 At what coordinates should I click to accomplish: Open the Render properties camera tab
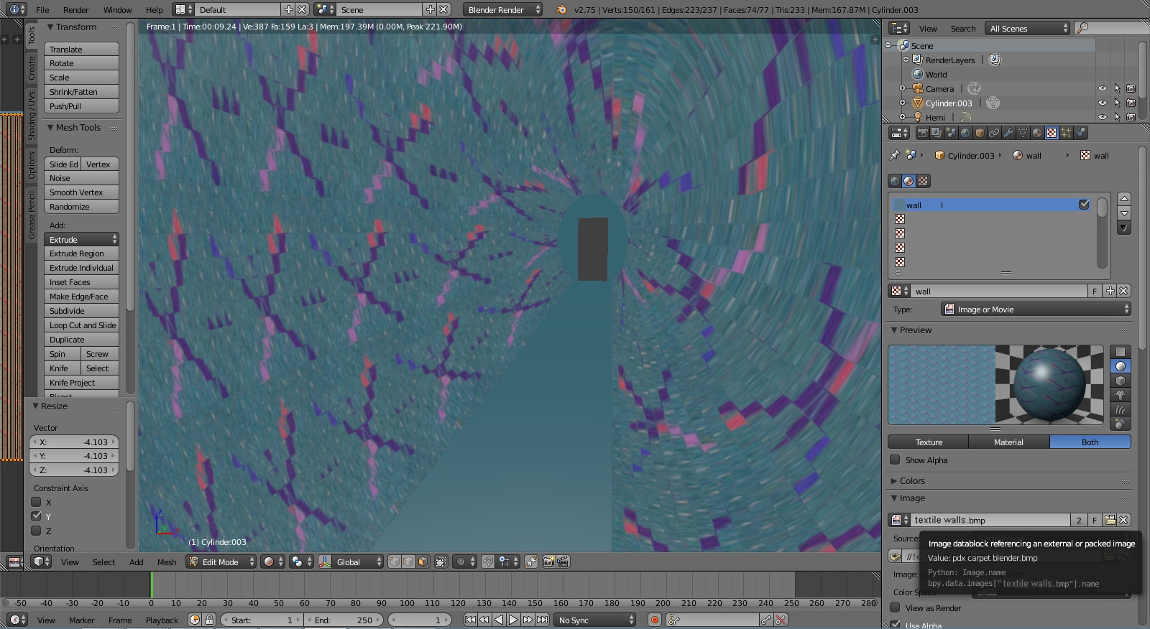click(922, 133)
